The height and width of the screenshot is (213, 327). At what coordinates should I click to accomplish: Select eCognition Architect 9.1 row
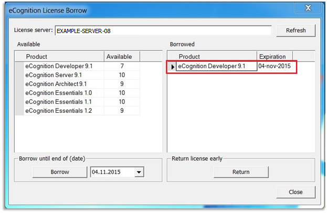click(64, 84)
